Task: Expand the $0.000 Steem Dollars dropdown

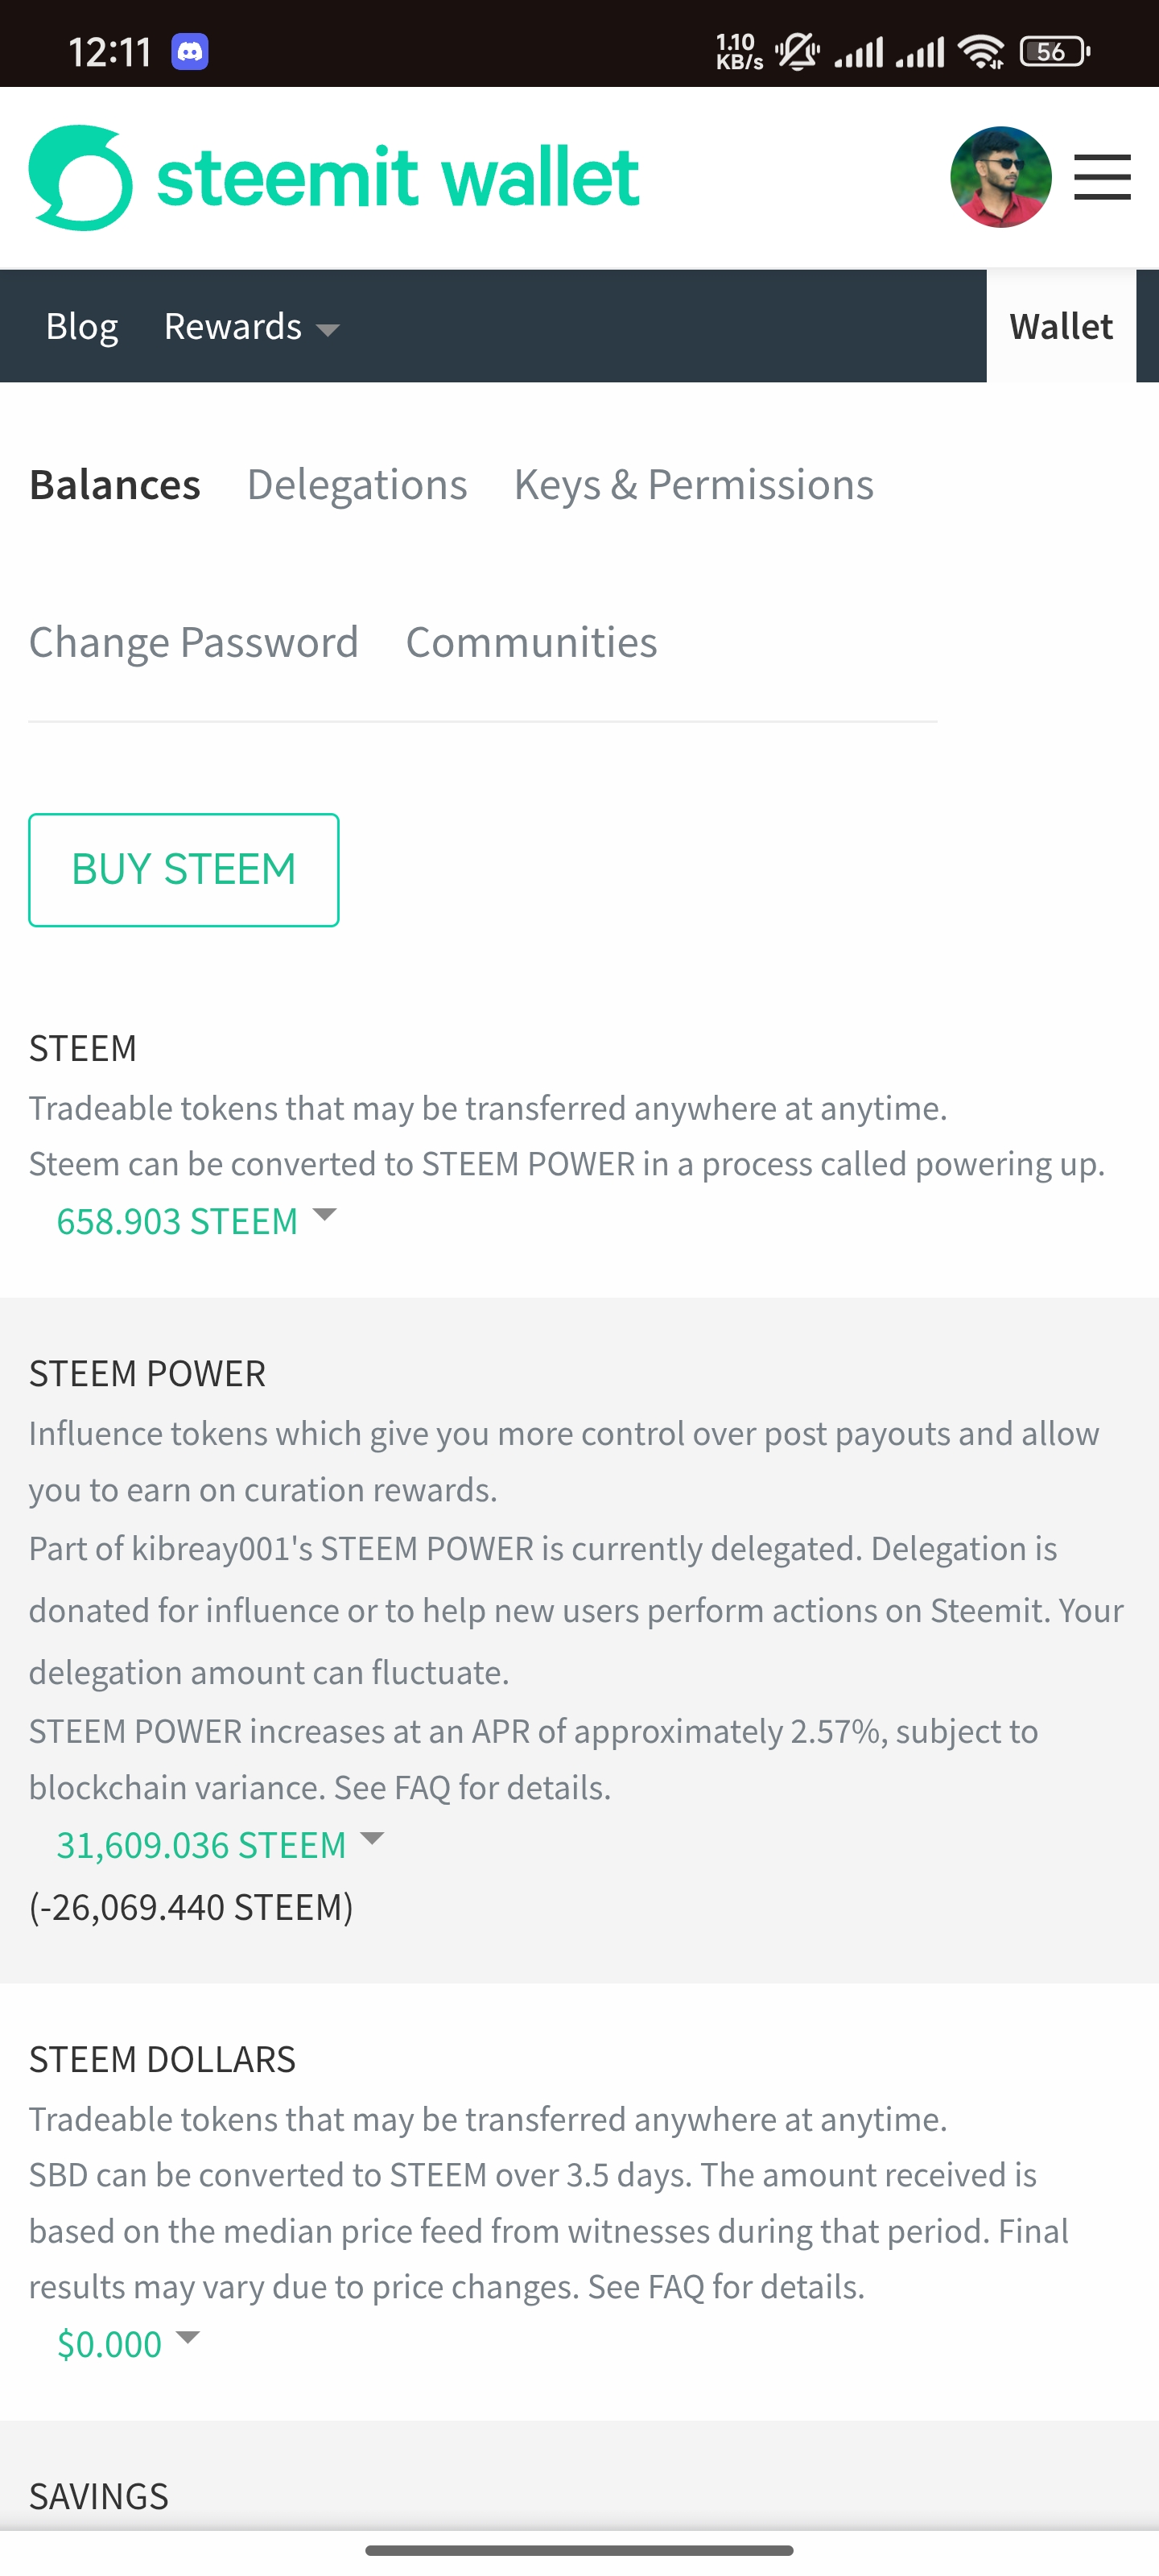Action: tap(128, 2344)
